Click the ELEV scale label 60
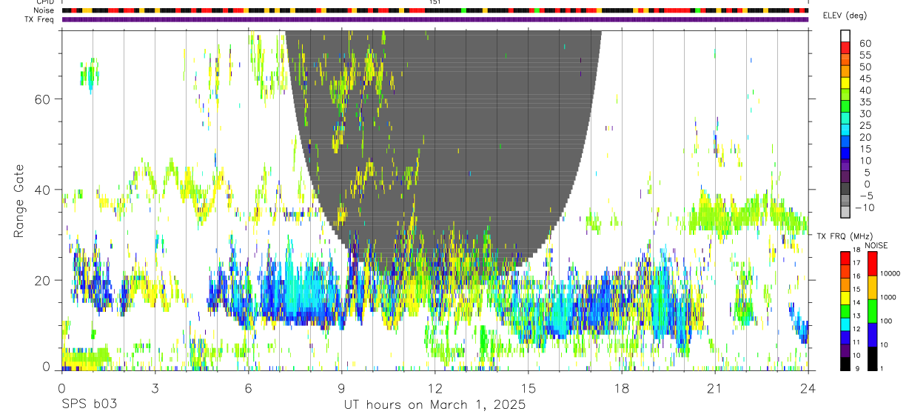This screenshot has height=420, width=909. coord(865,44)
